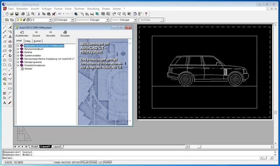Open the lineweight VonLayer dropdown
The width and height of the screenshot is (280, 166).
(x=135, y=20)
